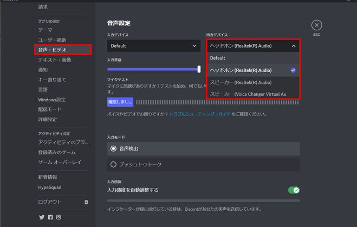Choose スピーカー (Voice Changer Virtual Audio) option

(253, 94)
